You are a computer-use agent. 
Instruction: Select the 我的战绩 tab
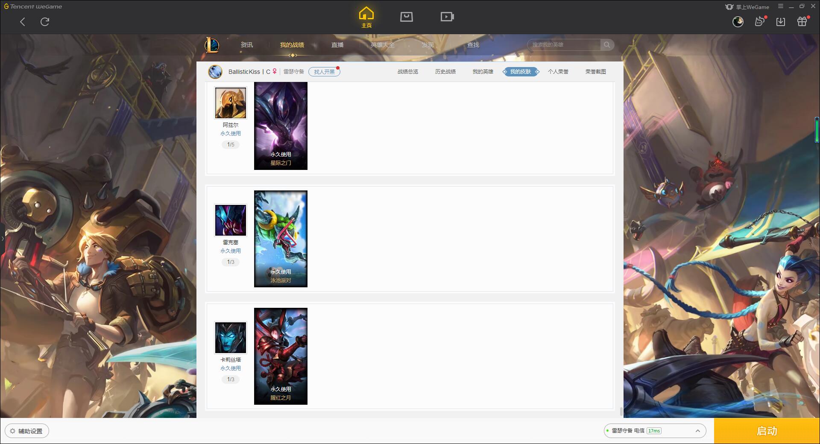pyautogui.click(x=292, y=45)
